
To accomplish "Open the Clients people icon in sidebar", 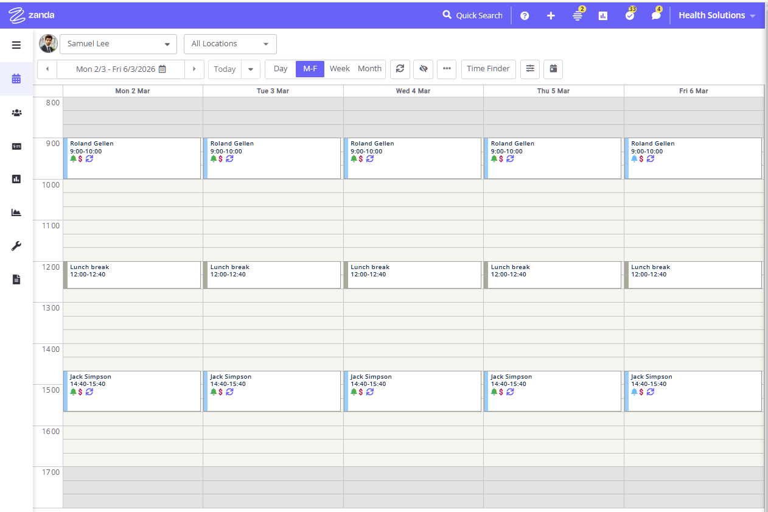I will (16, 113).
